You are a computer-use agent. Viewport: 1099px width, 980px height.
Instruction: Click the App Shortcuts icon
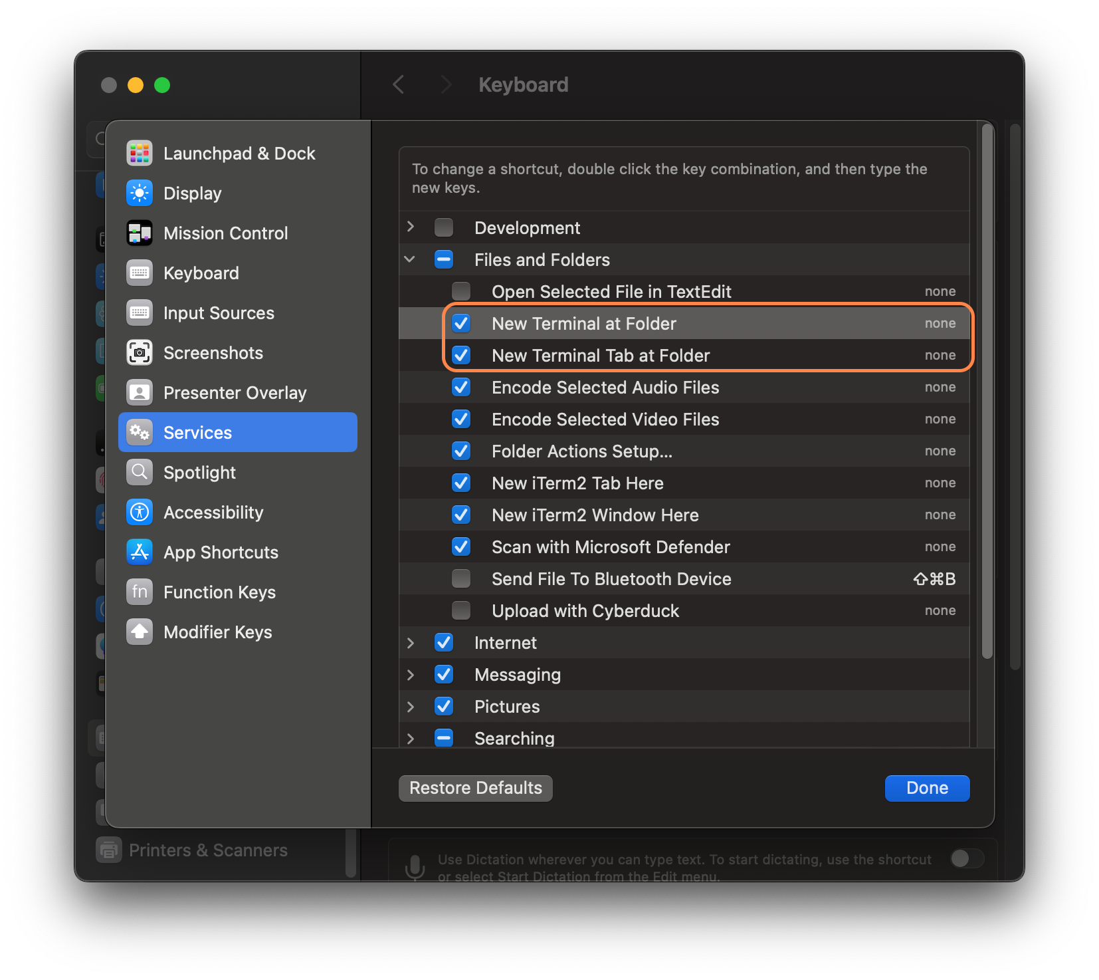(x=140, y=552)
